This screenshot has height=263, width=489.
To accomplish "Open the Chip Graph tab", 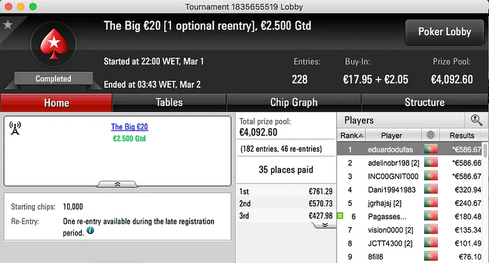I will (x=293, y=103).
